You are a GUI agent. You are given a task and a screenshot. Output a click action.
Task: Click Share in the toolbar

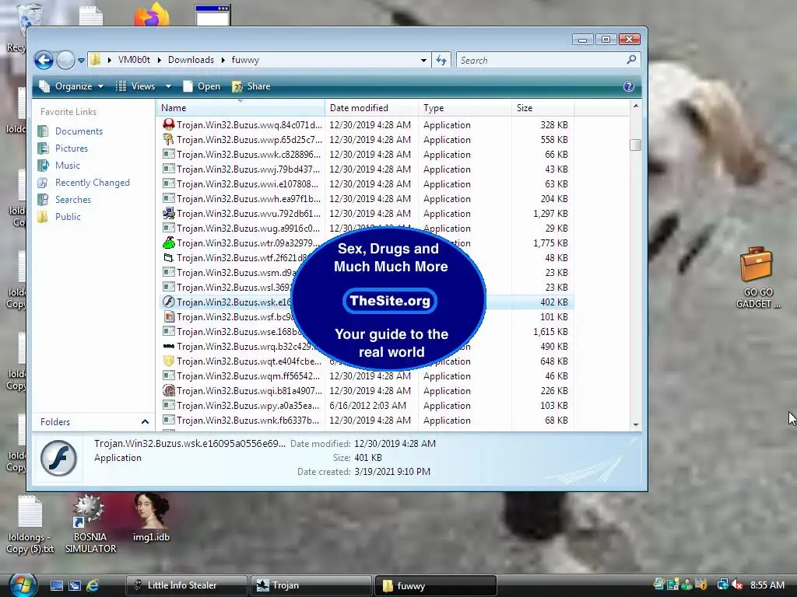click(x=251, y=86)
